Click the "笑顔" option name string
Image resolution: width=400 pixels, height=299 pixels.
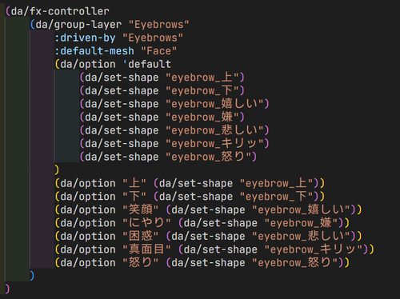[140, 209]
